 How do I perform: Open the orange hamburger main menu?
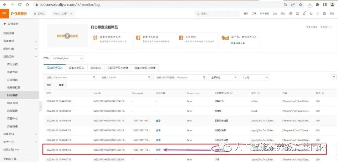(4, 13)
